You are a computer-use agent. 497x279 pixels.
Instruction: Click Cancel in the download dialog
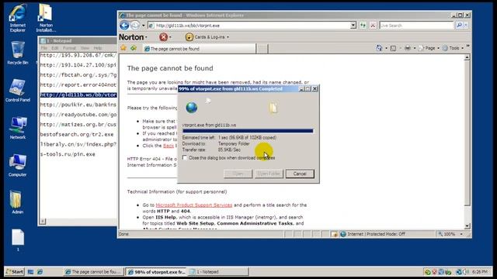coord(300,174)
